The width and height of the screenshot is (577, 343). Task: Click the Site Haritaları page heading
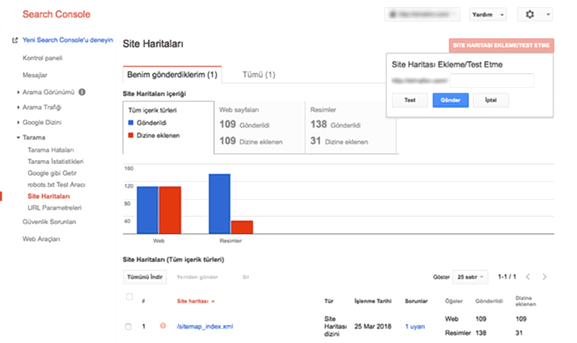(153, 44)
